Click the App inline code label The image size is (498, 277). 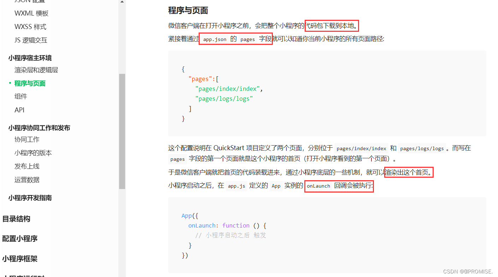[x=276, y=186]
